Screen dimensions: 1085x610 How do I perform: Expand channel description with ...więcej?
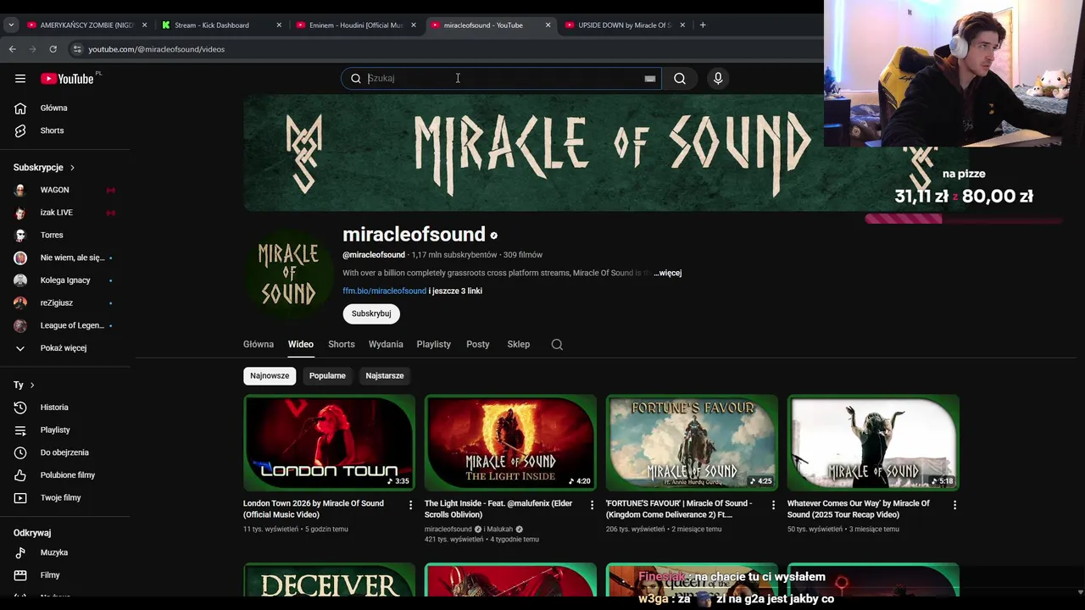[x=668, y=273]
